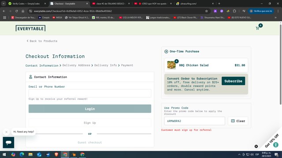Open the Windows Start menu
The height and width of the screenshot is (158, 282).
[4, 154]
